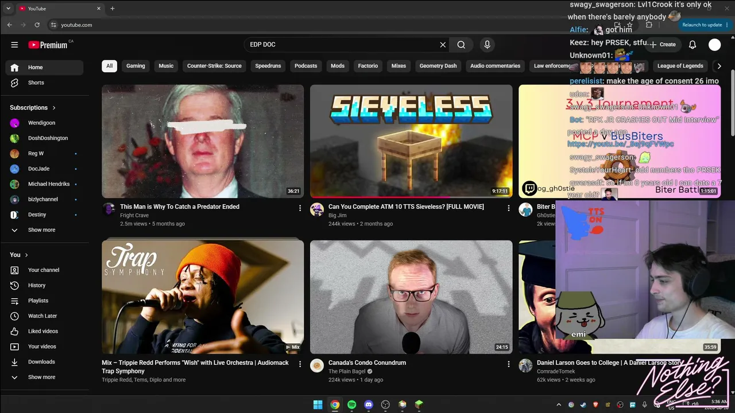Select the Podcasts filter chip
This screenshot has height=413, width=735.
coord(305,66)
